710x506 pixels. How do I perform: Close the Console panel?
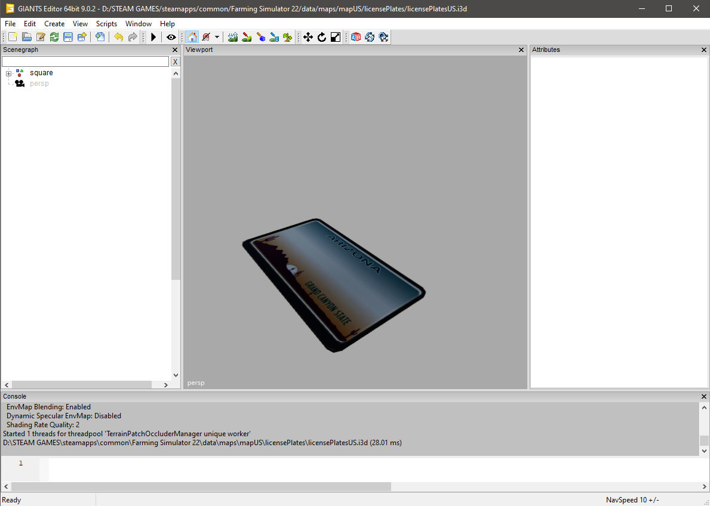coord(704,396)
